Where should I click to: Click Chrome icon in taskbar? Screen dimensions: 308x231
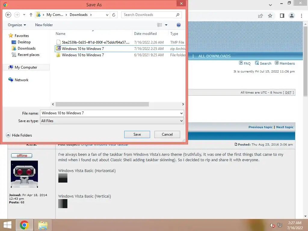click(24, 225)
